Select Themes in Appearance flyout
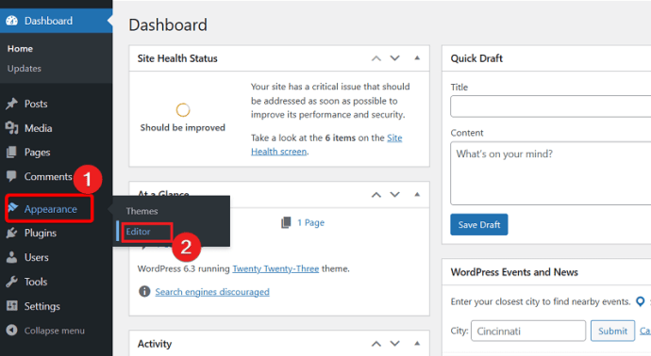This screenshot has height=356, width=651. click(x=142, y=211)
